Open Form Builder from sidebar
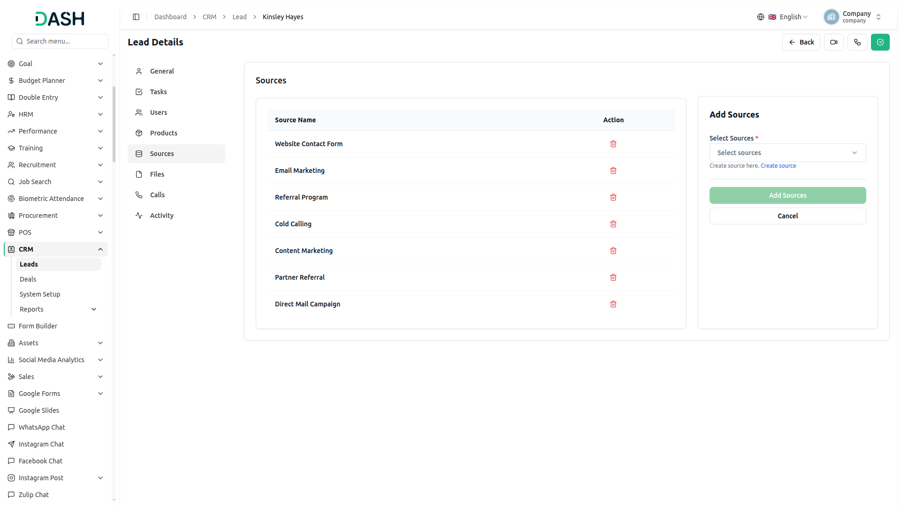This screenshot has height=506, width=901. click(56, 326)
